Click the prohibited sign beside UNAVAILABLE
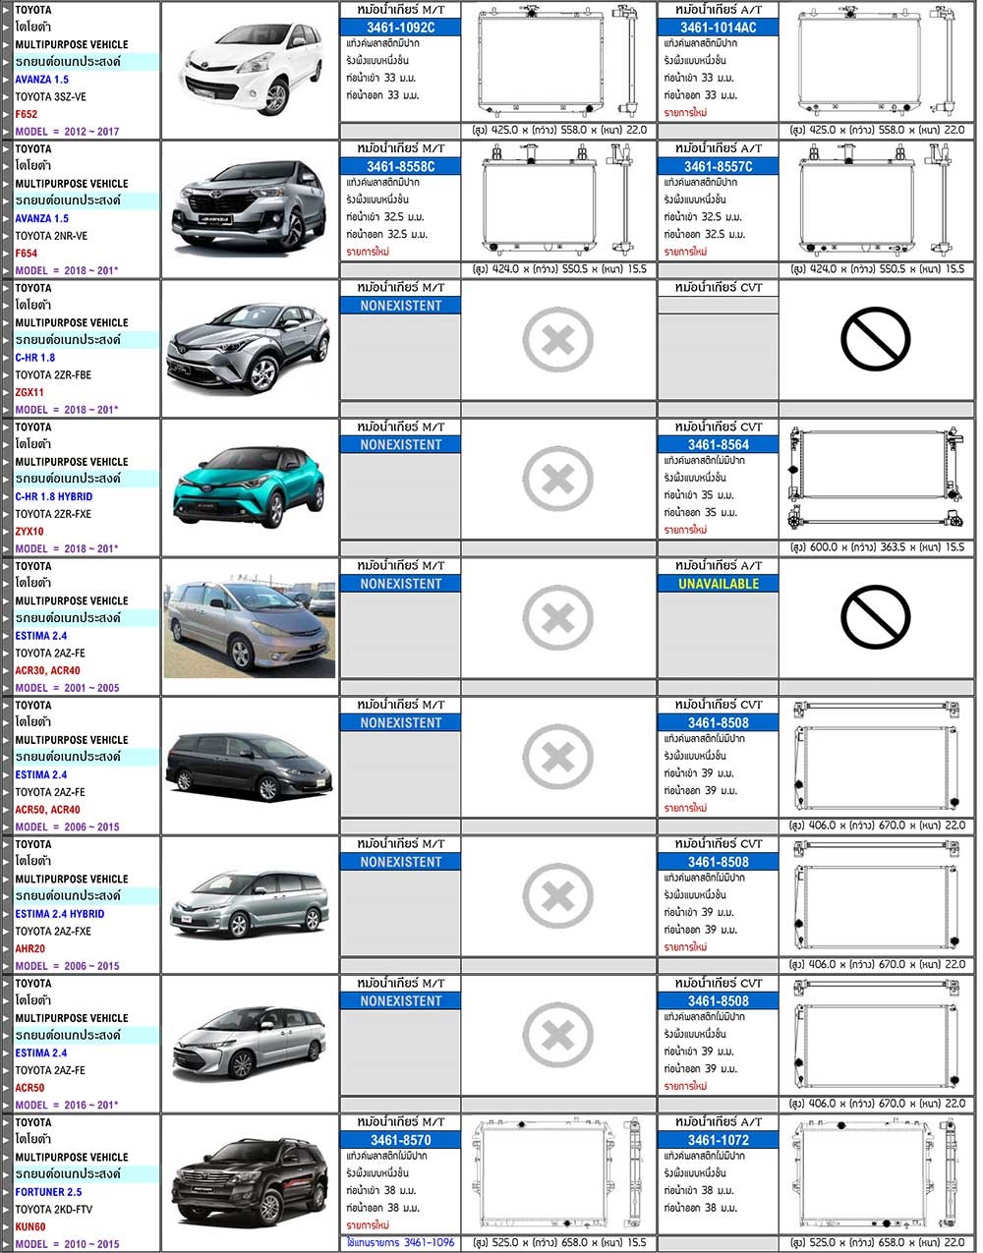983x1253 pixels. (x=875, y=618)
